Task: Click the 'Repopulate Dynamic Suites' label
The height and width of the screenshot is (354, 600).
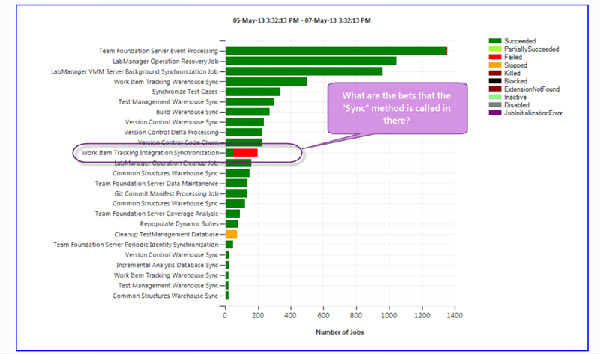Action: pyautogui.click(x=179, y=224)
